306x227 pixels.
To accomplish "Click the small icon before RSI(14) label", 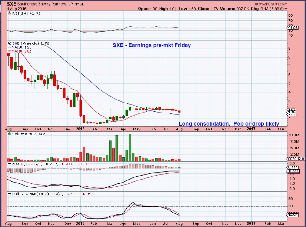I will [x=9, y=13].
